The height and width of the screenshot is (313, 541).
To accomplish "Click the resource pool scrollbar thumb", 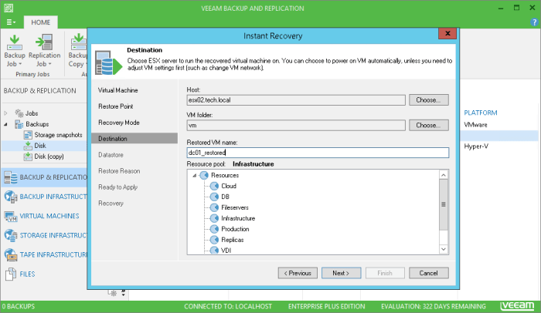I will pos(444,204).
